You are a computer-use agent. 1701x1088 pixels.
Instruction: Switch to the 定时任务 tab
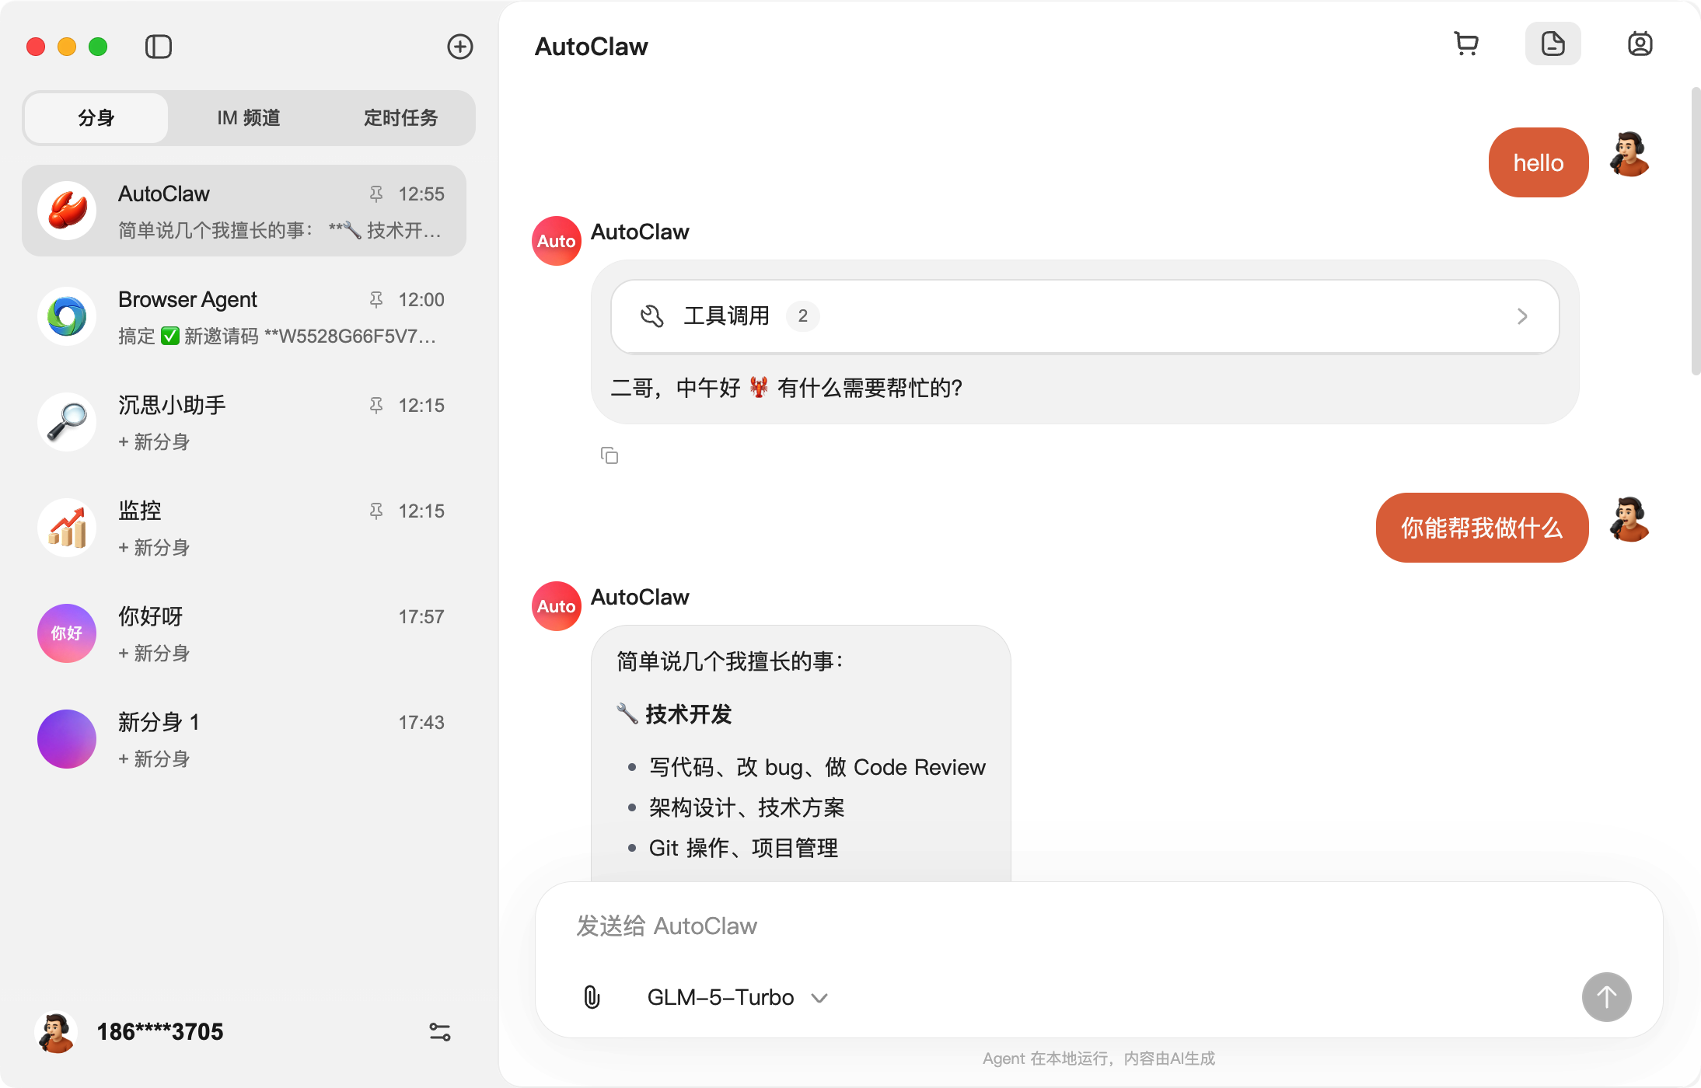tap(400, 118)
